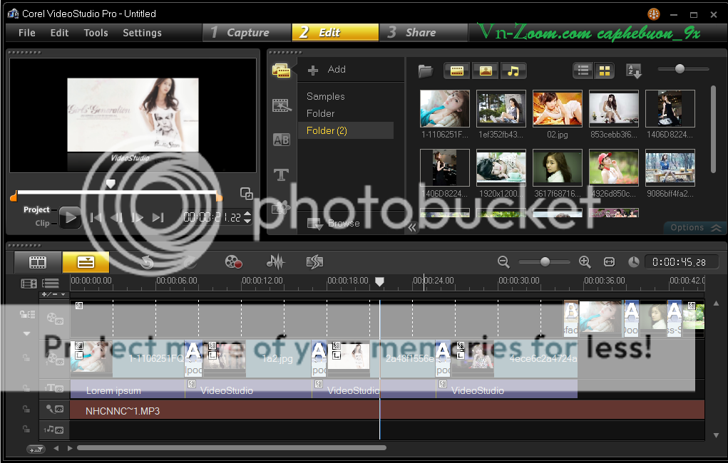
Task: Enlarge the preview window icon
Action: tap(246, 194)
